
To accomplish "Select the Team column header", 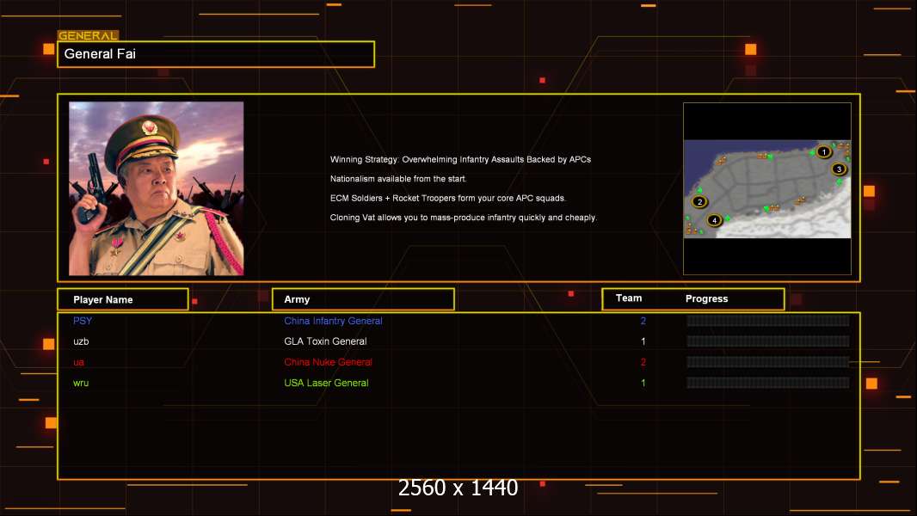I will point(629,298).
